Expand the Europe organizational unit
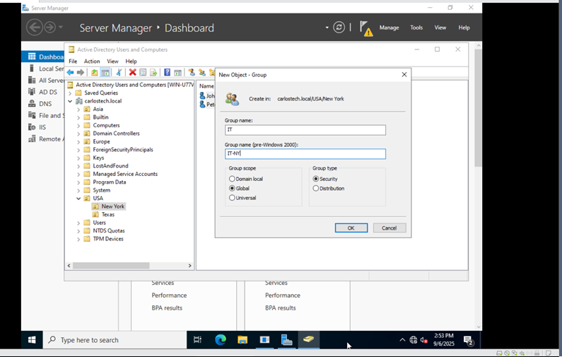562x357 pixels. coord(78,141)
